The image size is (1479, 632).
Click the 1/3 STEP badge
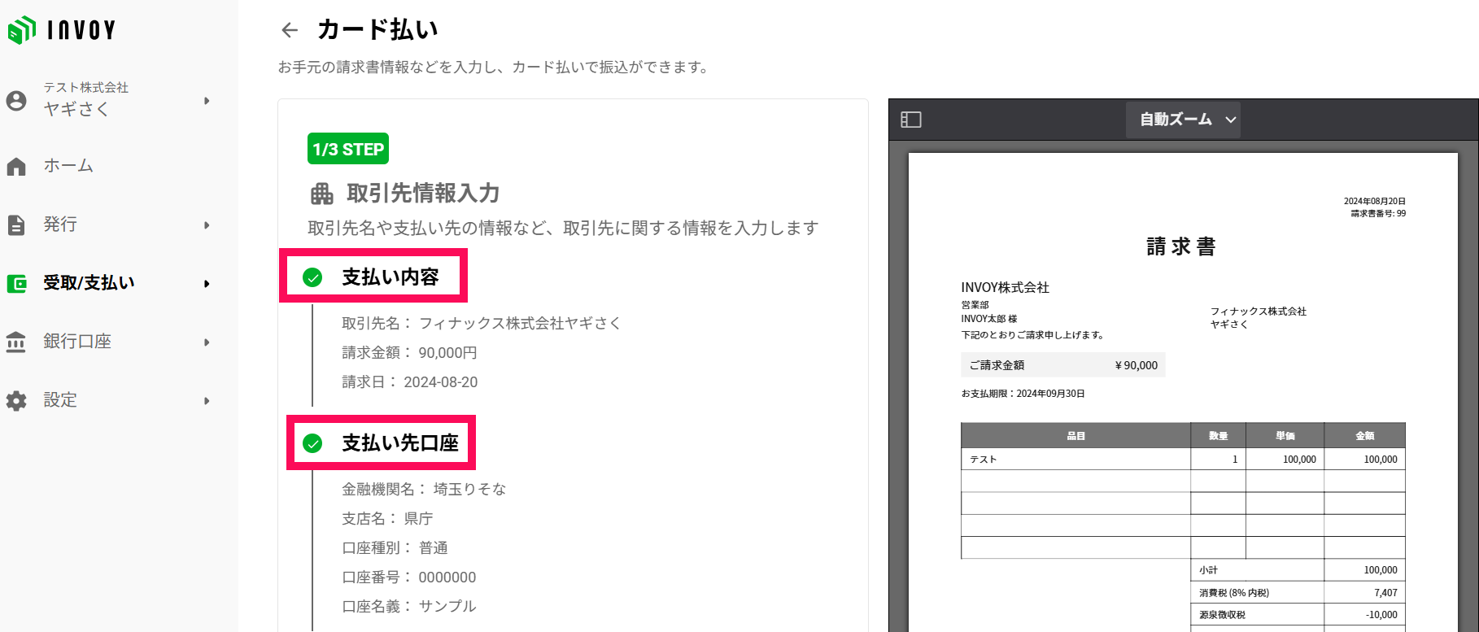[348, 149]
